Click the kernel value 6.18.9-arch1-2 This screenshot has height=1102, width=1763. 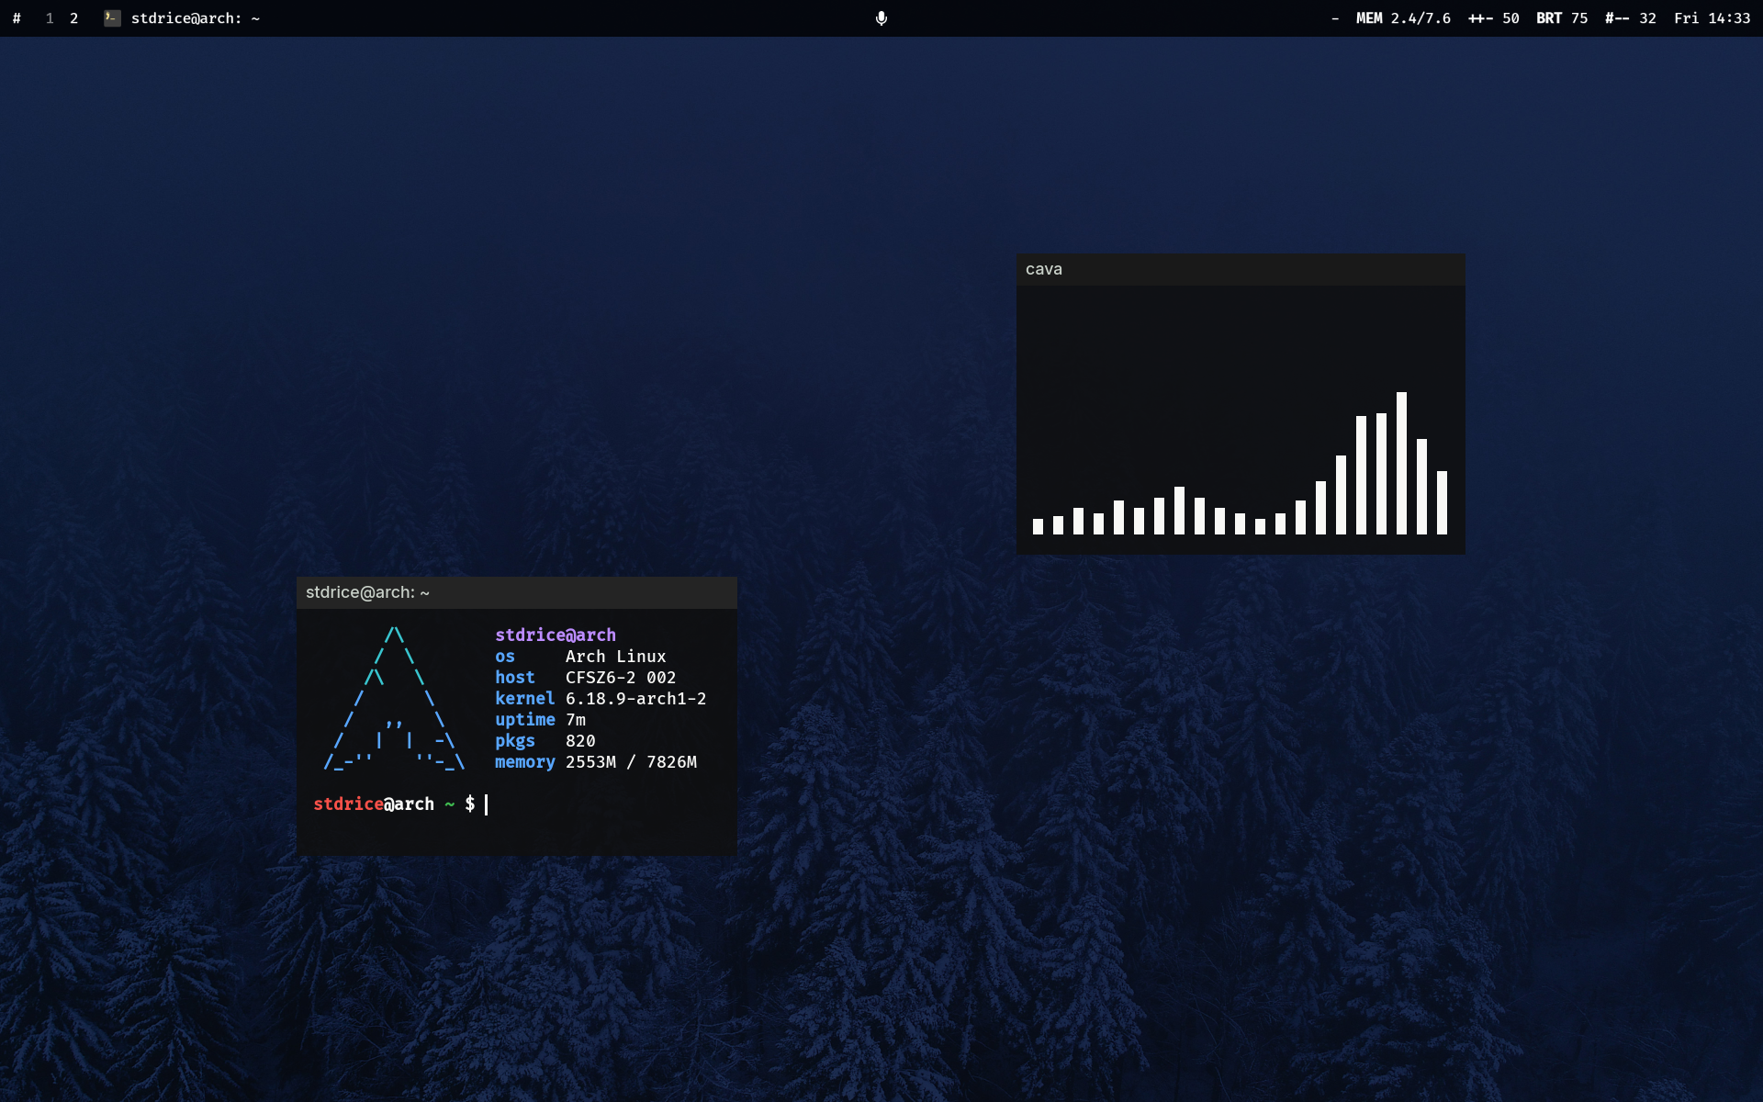635,699
